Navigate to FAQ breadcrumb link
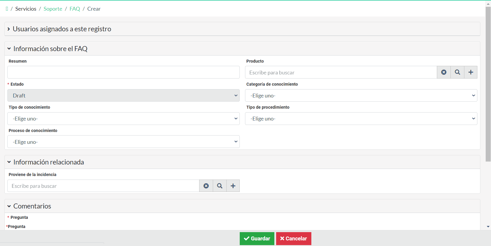The height and width of the screenshot is (246, 491). [75, 9]
